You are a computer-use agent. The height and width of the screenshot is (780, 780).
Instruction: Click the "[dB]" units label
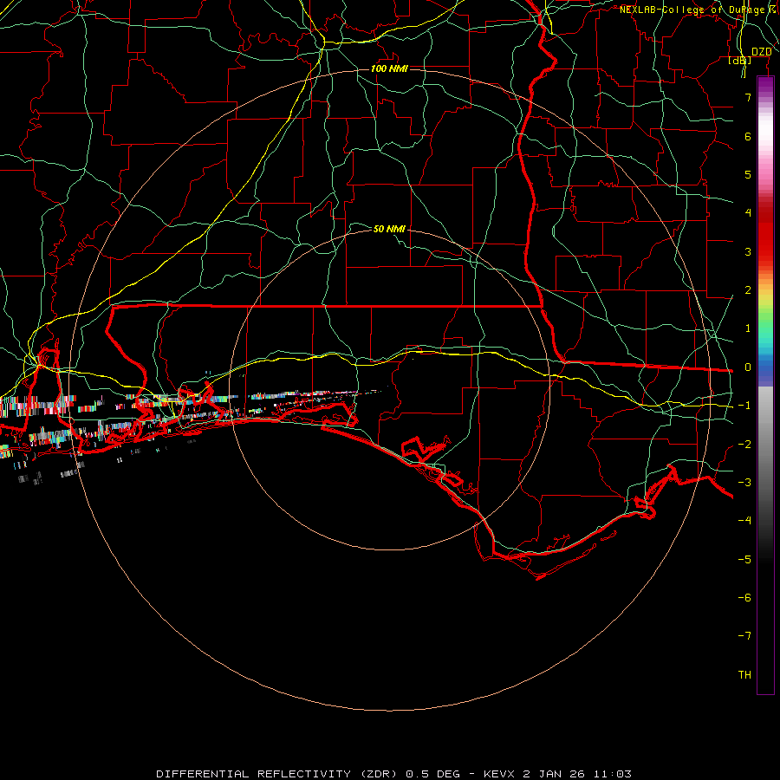click(740, 60)
